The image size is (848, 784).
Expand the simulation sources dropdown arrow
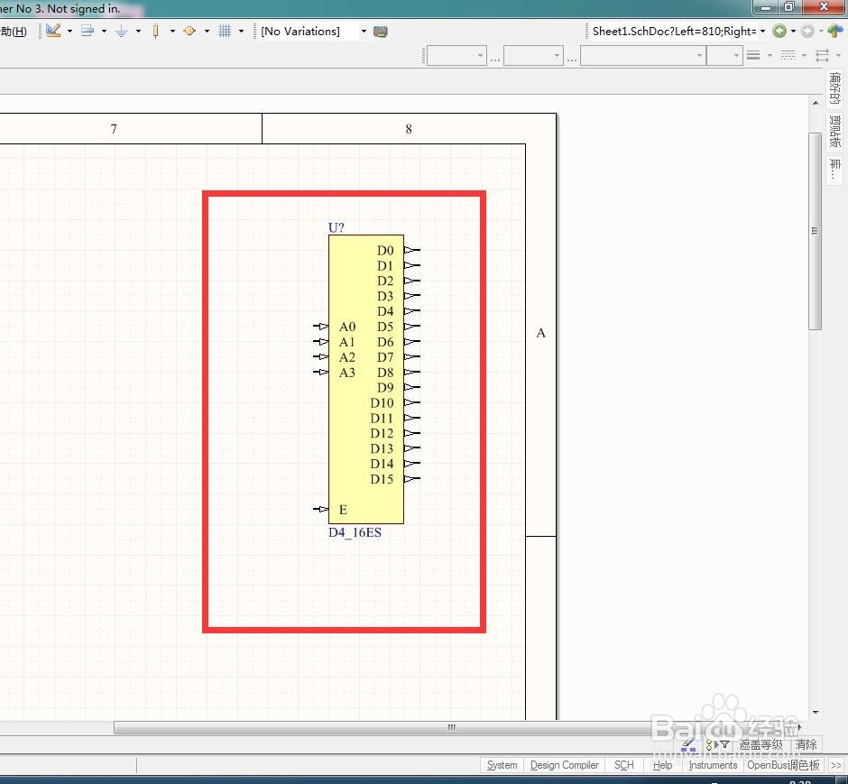(207, 32)
